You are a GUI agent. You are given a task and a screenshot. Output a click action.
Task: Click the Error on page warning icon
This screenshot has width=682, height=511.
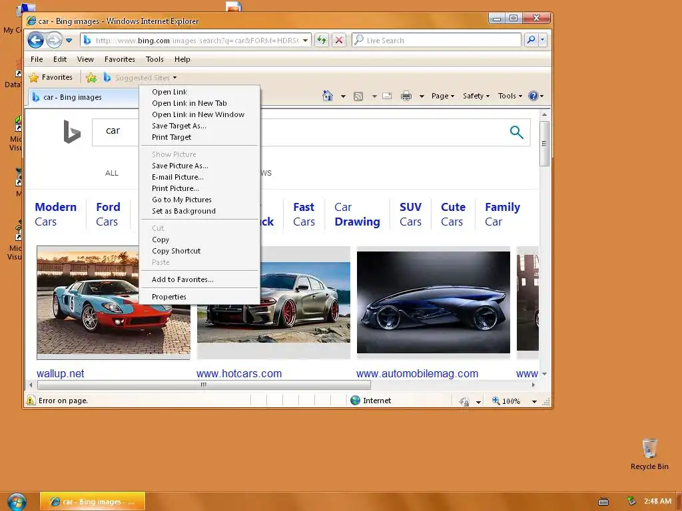31,400
